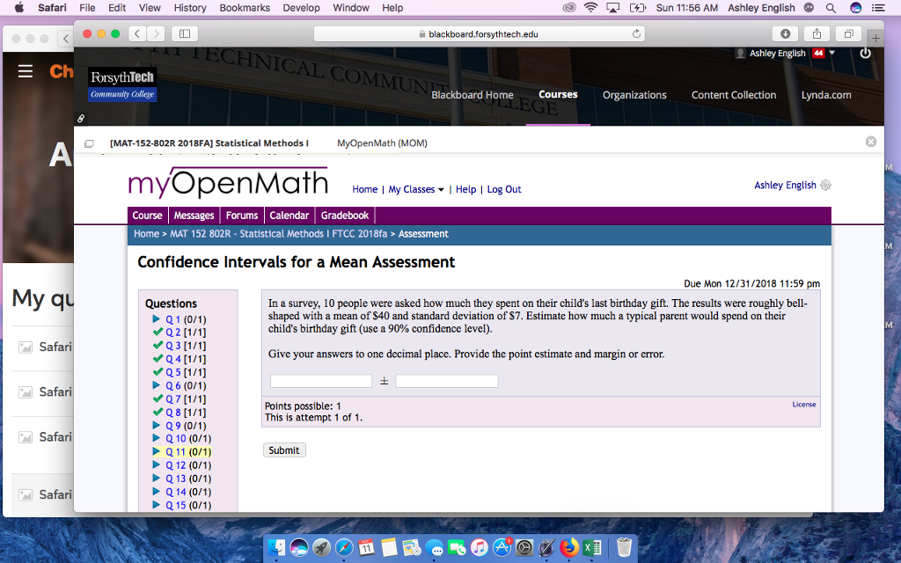Open Launchpad in the dock
The width and height of the screenshot is (901, 563).
coord(321,547)
